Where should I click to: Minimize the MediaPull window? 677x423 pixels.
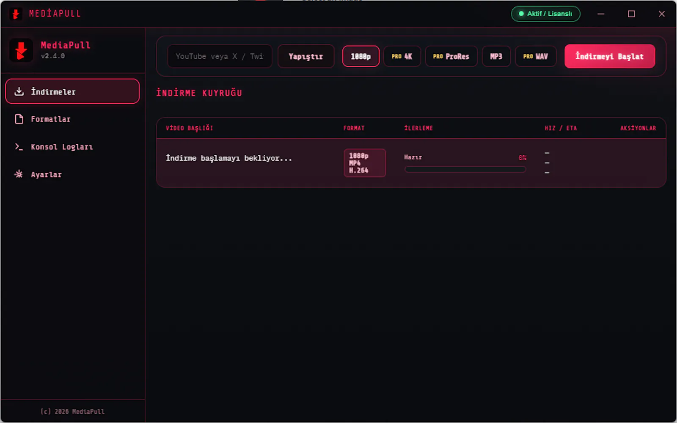pos(601,14)
